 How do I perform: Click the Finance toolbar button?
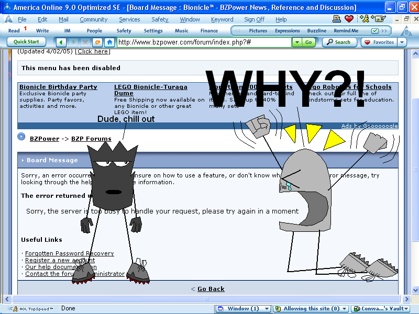209,31
